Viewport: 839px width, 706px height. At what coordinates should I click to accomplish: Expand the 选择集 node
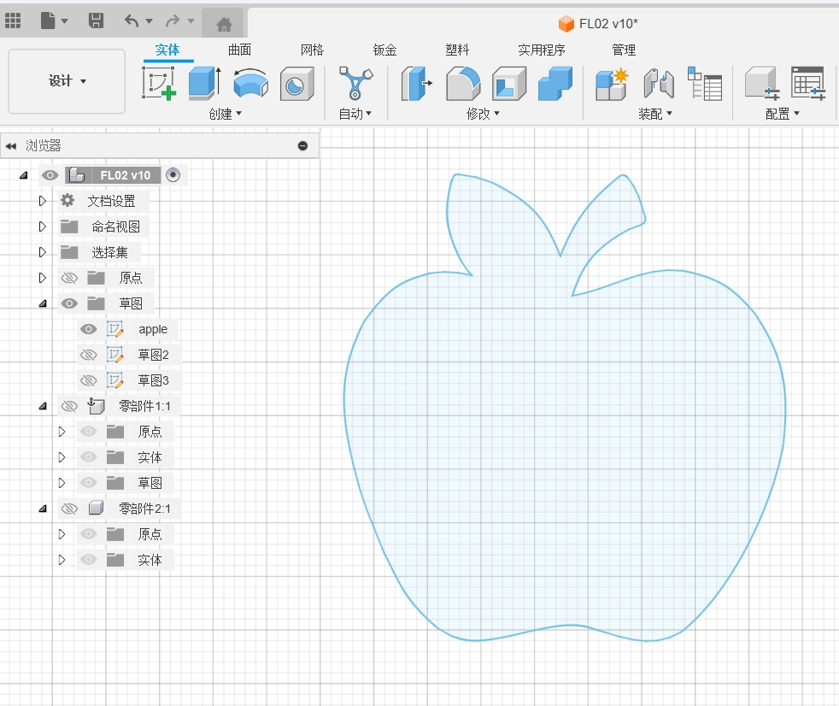(x=42, y=252)
